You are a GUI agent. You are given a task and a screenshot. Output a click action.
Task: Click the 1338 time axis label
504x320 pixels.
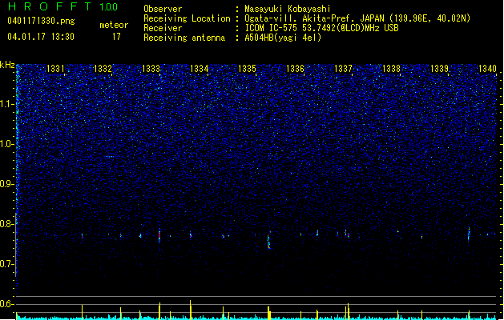tap(391, 68)
